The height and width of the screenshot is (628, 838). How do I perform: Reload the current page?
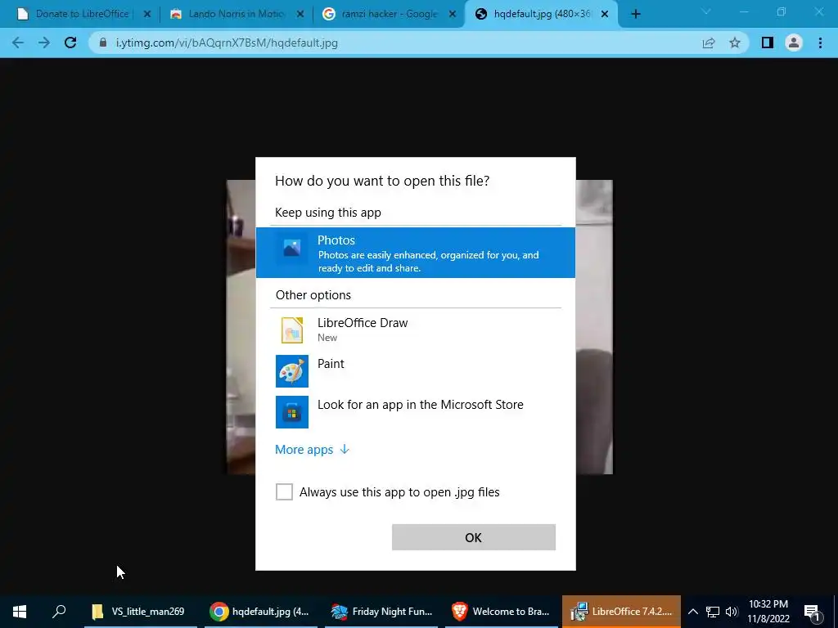tap(70, 43)
